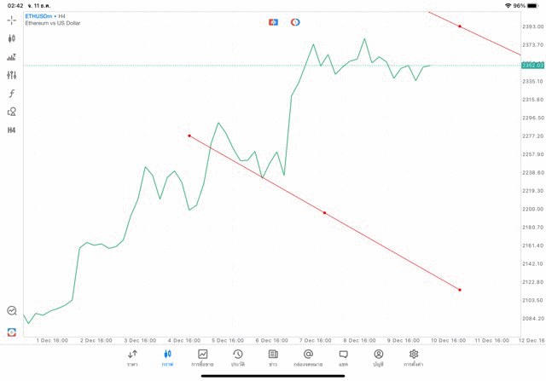Open the settings (การตั้งค่า) gear tab
Viewport: 546px width, 381px height.
point(414,357)
